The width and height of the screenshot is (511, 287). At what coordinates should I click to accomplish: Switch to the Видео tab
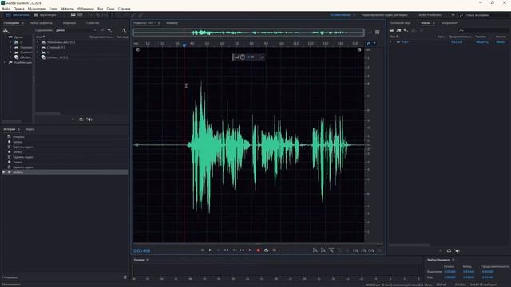click(x=30, y=129)
